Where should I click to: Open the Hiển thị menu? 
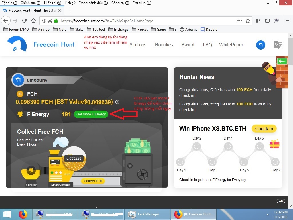point(53,3)
